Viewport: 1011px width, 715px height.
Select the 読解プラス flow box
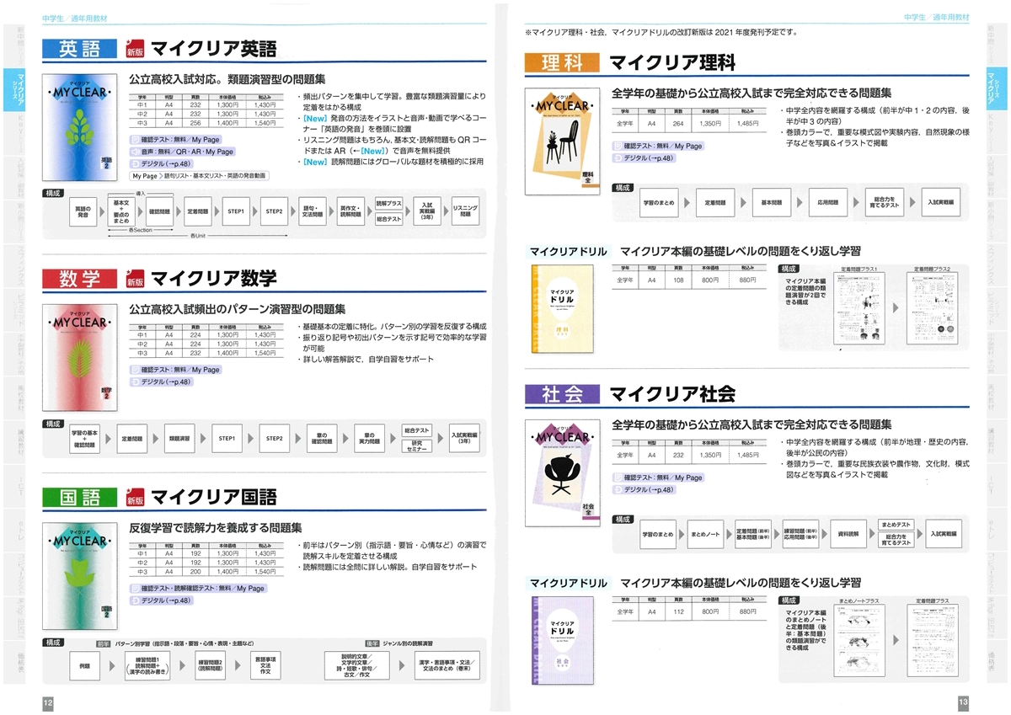[389, 204]
